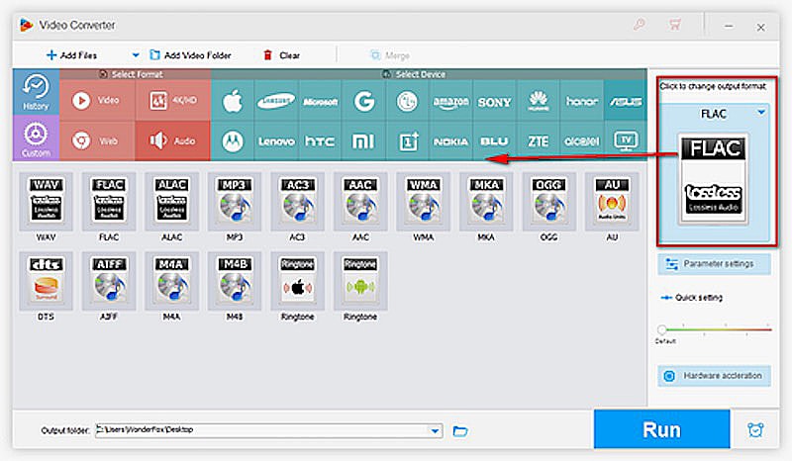Viewport: 792px width, 461px height.
Task: Pick the DTS surround format
Action: (46, 281)
